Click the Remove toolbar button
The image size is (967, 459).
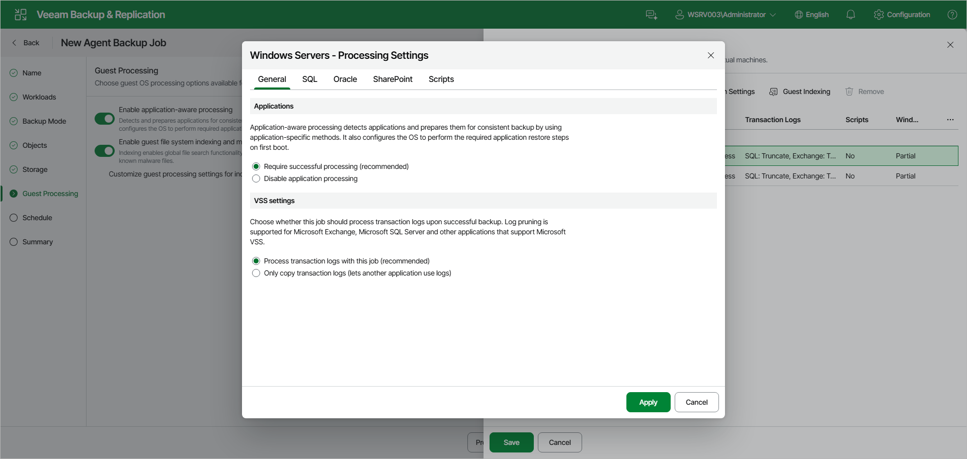[864, 91]
